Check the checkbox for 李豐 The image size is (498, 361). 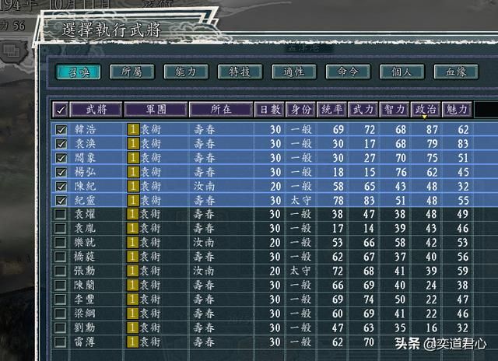point(61,299)
